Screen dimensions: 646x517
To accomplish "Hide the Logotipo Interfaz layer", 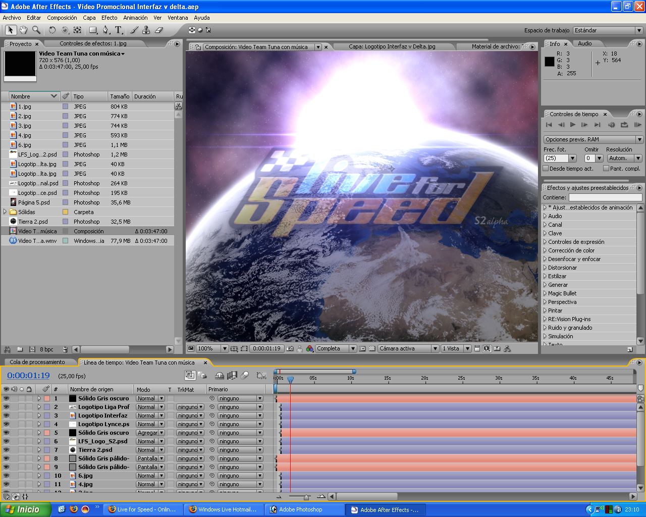I will (6, 416).
